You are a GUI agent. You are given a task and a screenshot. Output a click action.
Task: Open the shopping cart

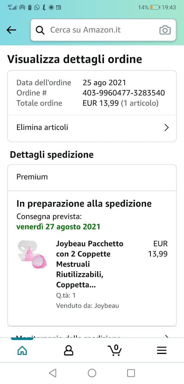point(115,350)
